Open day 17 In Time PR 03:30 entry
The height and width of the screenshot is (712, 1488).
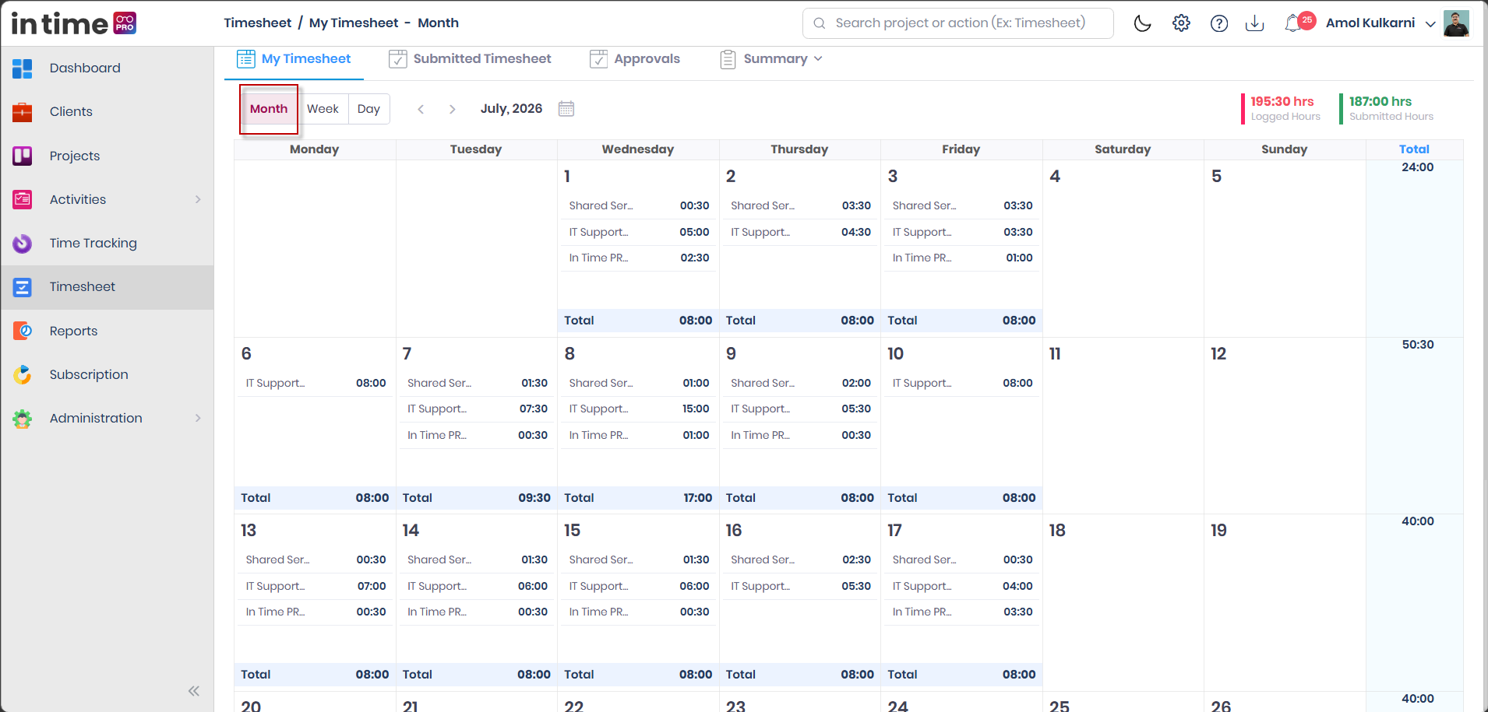point(962,612)
